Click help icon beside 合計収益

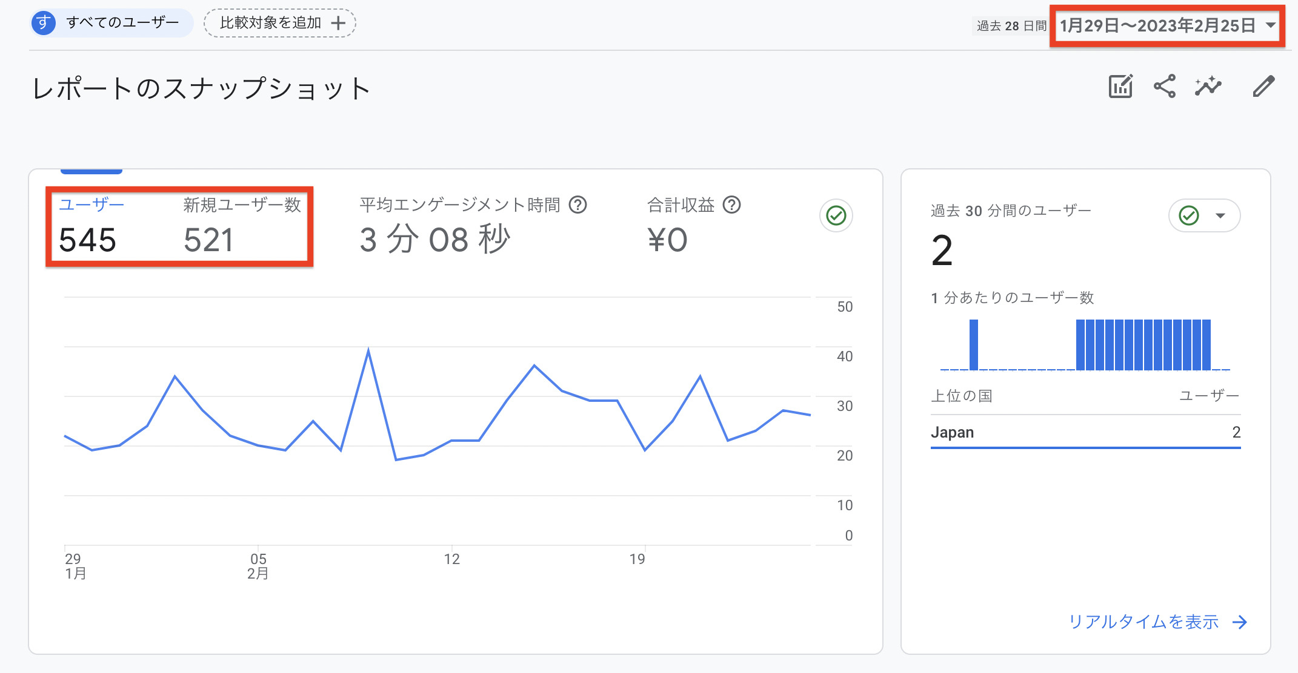(732, 205)
